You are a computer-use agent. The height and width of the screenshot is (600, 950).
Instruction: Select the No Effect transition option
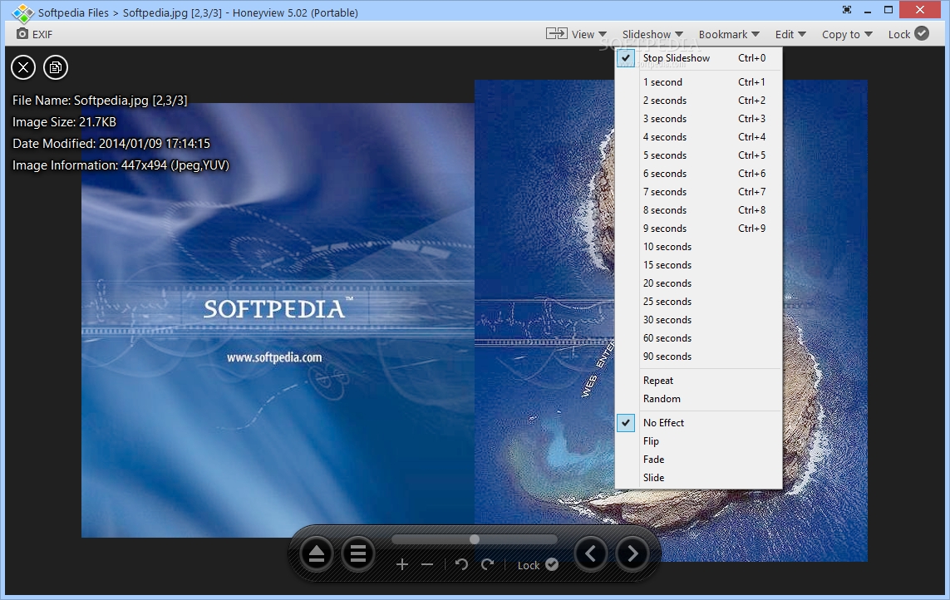click(x=698, y=423)
